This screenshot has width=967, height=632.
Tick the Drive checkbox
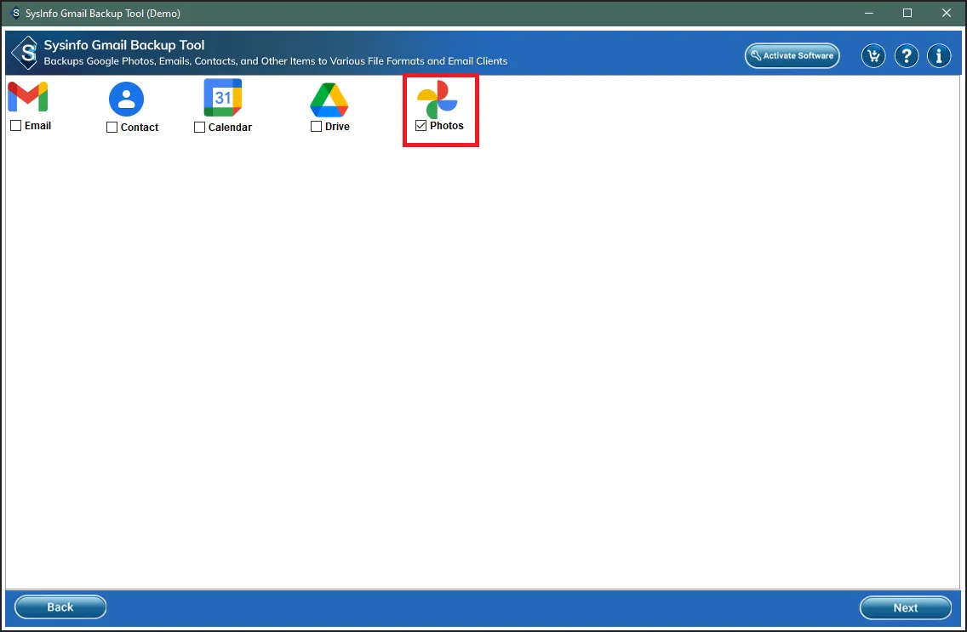pos(317,126)
